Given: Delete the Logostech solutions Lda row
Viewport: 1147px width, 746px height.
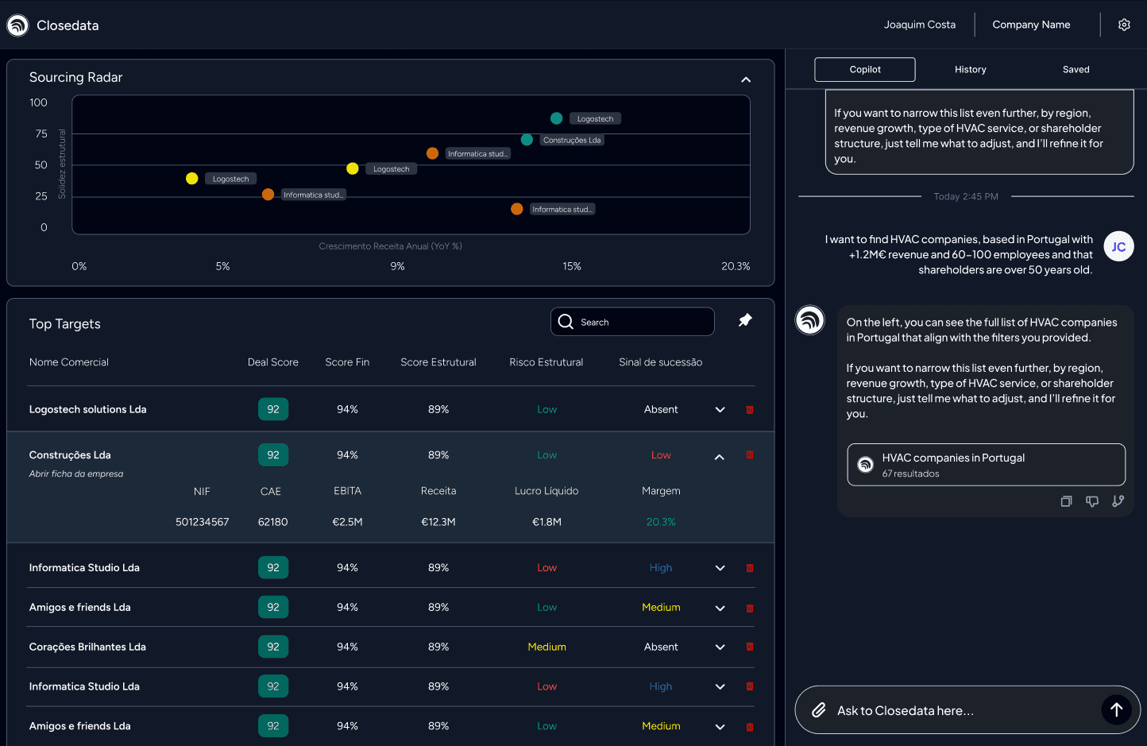Looking at the screenshot, I should tap(749, 410).
